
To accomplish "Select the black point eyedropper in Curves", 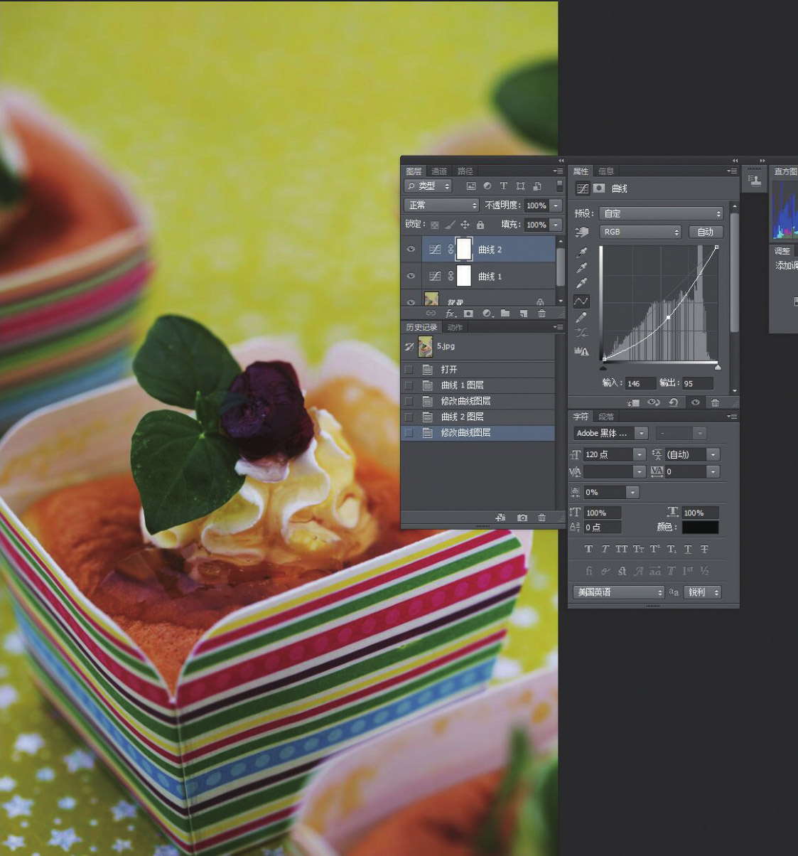I will pos(582,252).
